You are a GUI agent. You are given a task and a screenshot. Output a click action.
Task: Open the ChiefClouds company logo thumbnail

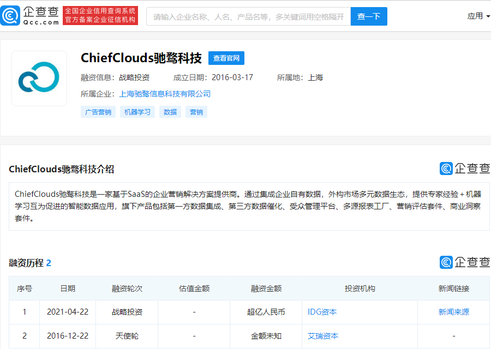(x=39, y=78)
